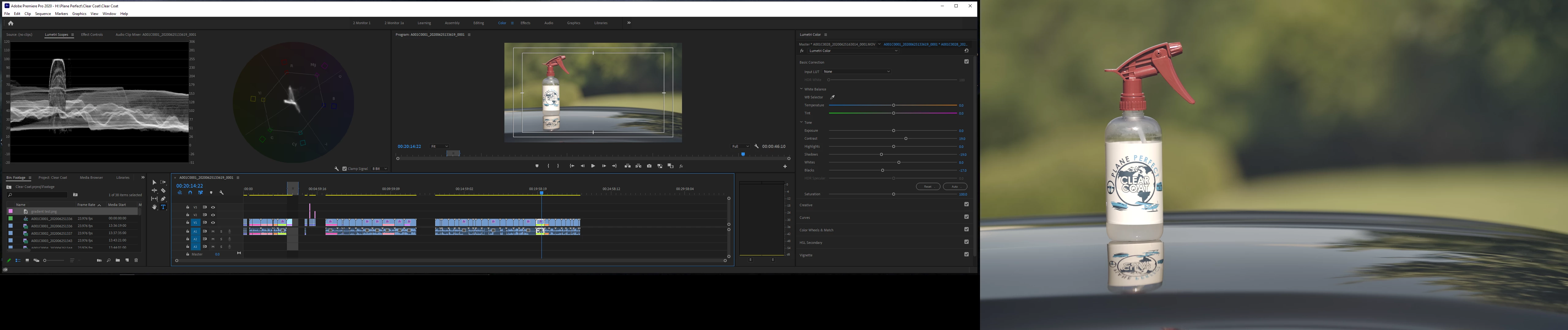Disable the Basic Correction checkbox

pos(966,61)
